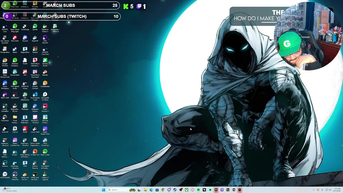
Task: Open the CapCut desktop shortcut
Action: (x=15, y=130)
